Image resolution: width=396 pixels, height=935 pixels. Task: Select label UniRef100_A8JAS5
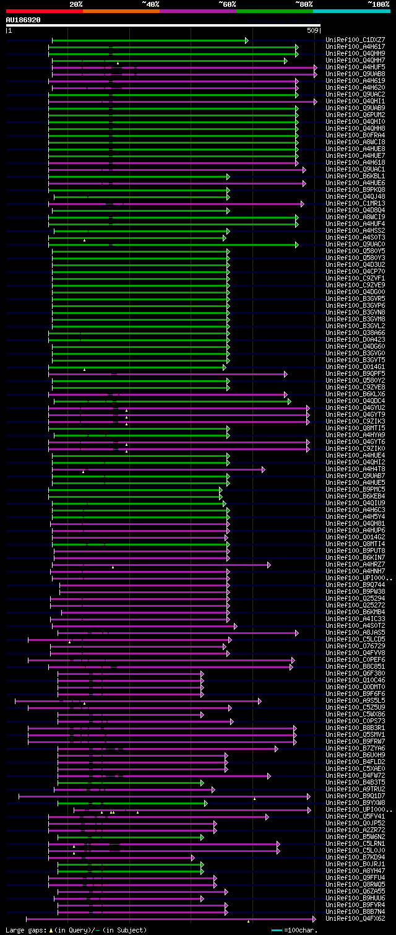(x=355, y=633)
